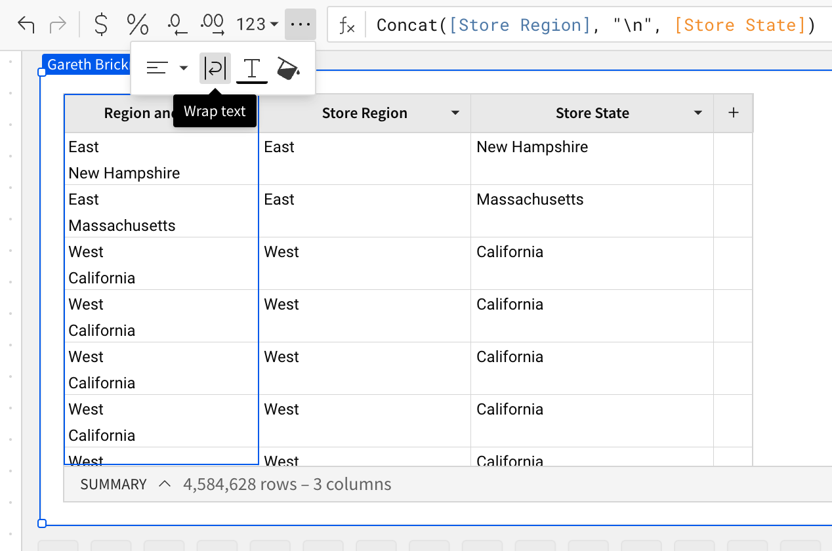Add a new column with plus button
Screen dimensions: 832x551
click(734, 113)
